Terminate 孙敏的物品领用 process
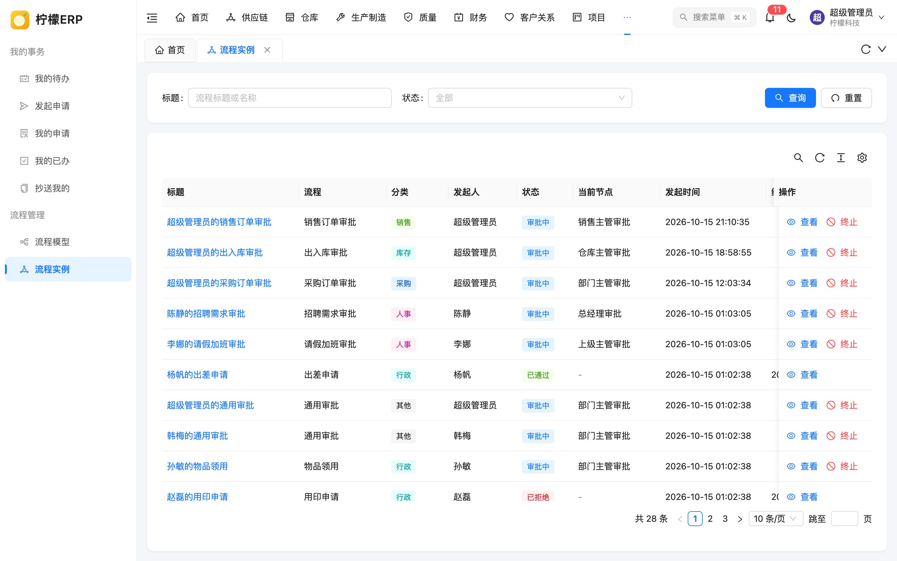897x561 pixels. pos(842,466)
